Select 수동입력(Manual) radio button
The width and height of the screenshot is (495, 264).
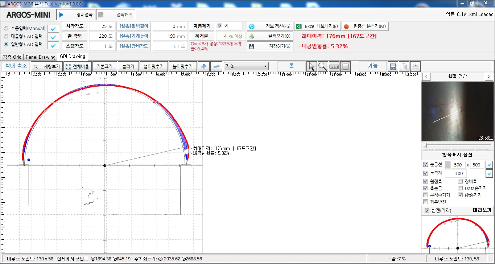(x=6, y=28)
